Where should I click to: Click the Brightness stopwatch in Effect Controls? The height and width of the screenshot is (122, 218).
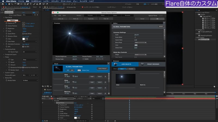click(x=7, y=28)
